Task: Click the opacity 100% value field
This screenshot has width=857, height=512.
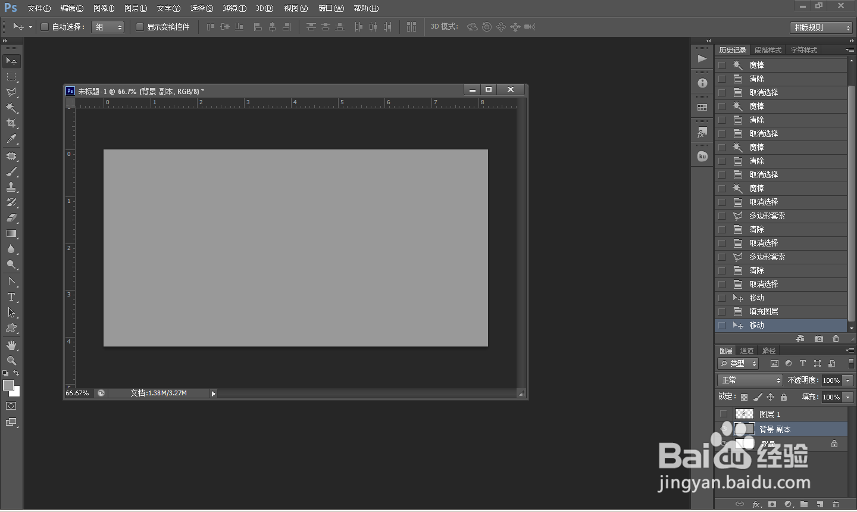Action: point(831,380)
